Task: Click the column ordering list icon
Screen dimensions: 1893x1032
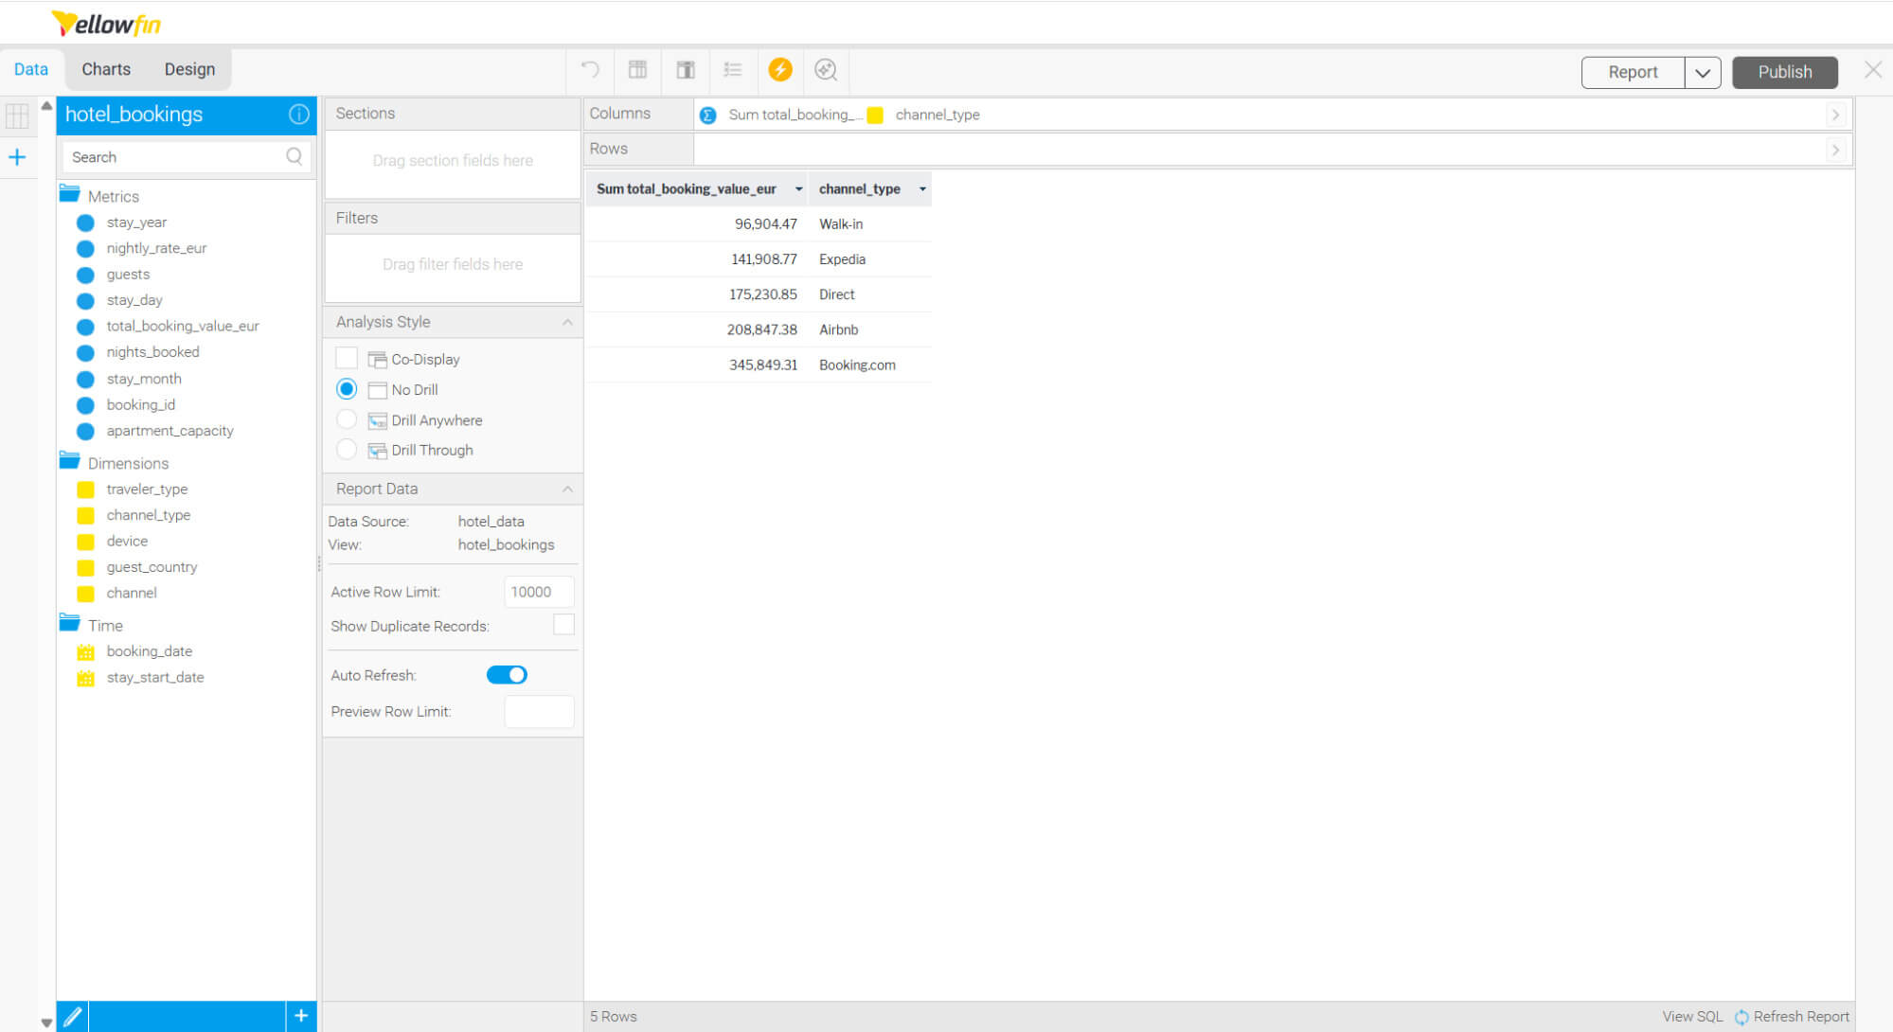Action: tap(732, 70)
